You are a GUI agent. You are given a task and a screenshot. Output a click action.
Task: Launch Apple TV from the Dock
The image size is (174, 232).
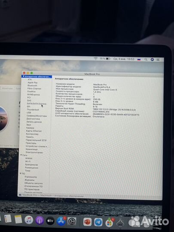coord(50,221)
